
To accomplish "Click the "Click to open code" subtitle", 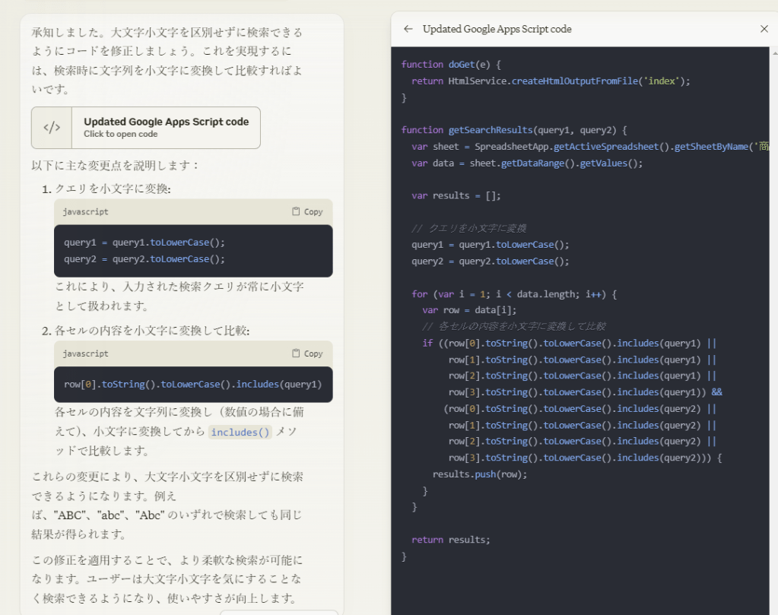I will [x=120, y=135].
